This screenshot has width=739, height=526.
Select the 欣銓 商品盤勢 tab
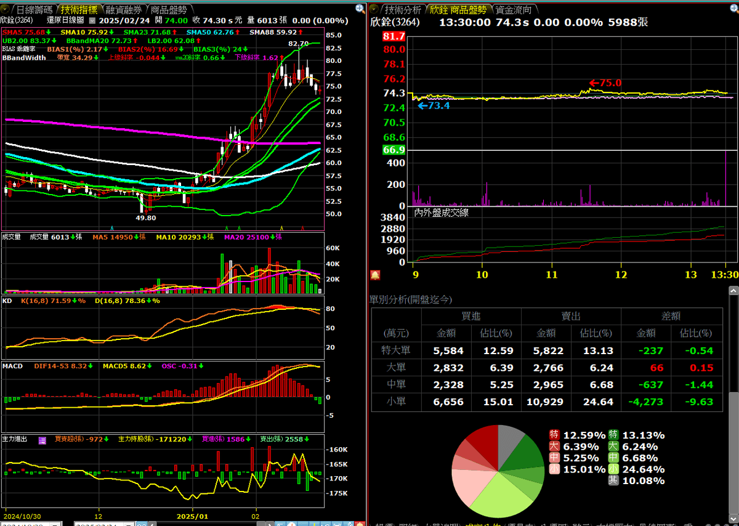(x=458, y=10)
